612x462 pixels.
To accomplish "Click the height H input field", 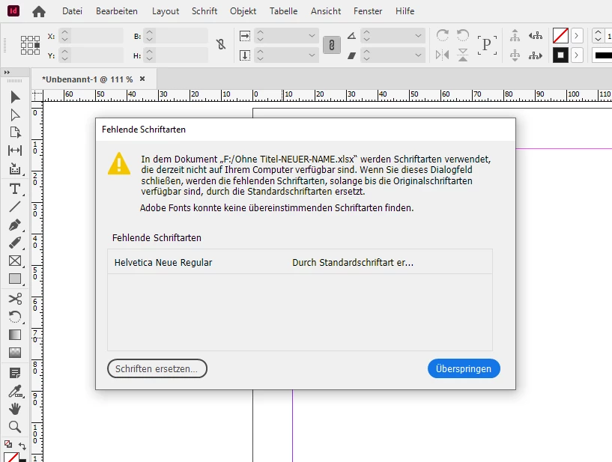I will (x=181, y=55).
